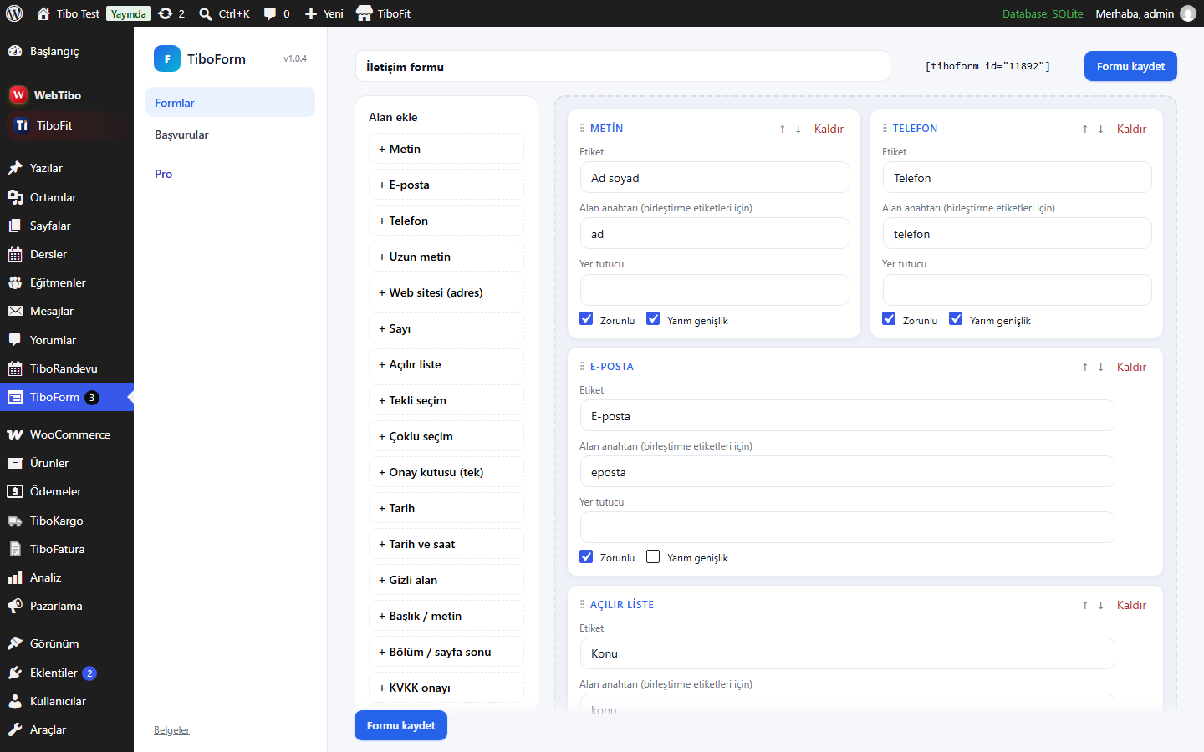Open the comments bubble icon in admin bar
This screenshot has height=752, width=1204.
click(x=270, y=13)
